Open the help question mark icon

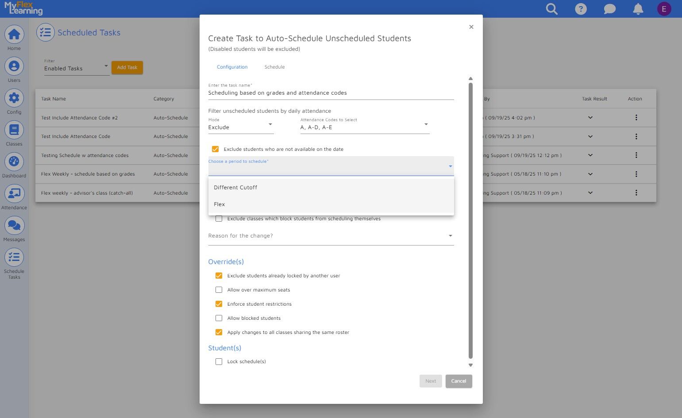coord(581,9)
